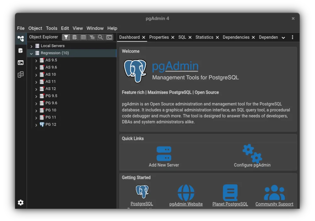Click the Add New Server icon

click(164, 154)
